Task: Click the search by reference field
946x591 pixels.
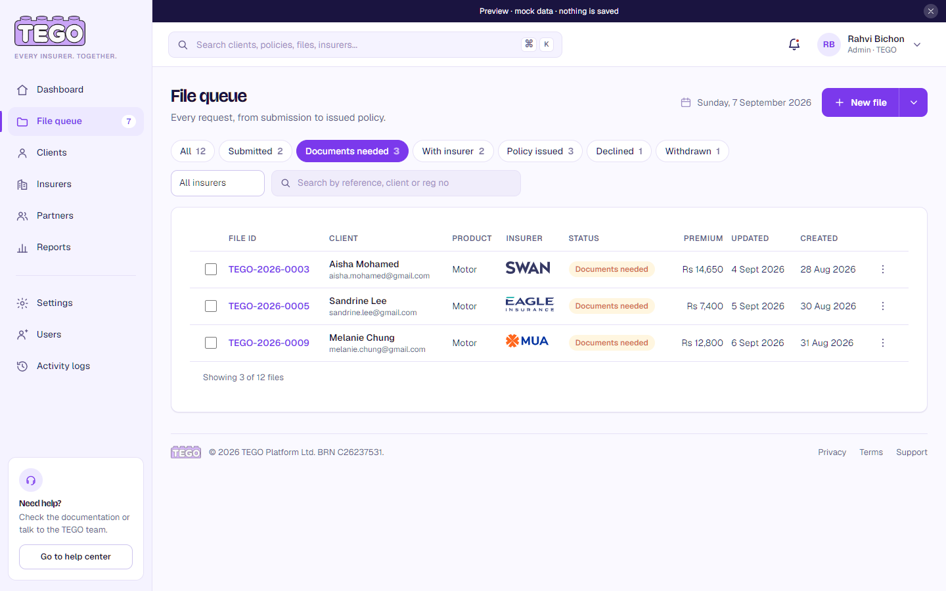Action: (x=396, y=183)
